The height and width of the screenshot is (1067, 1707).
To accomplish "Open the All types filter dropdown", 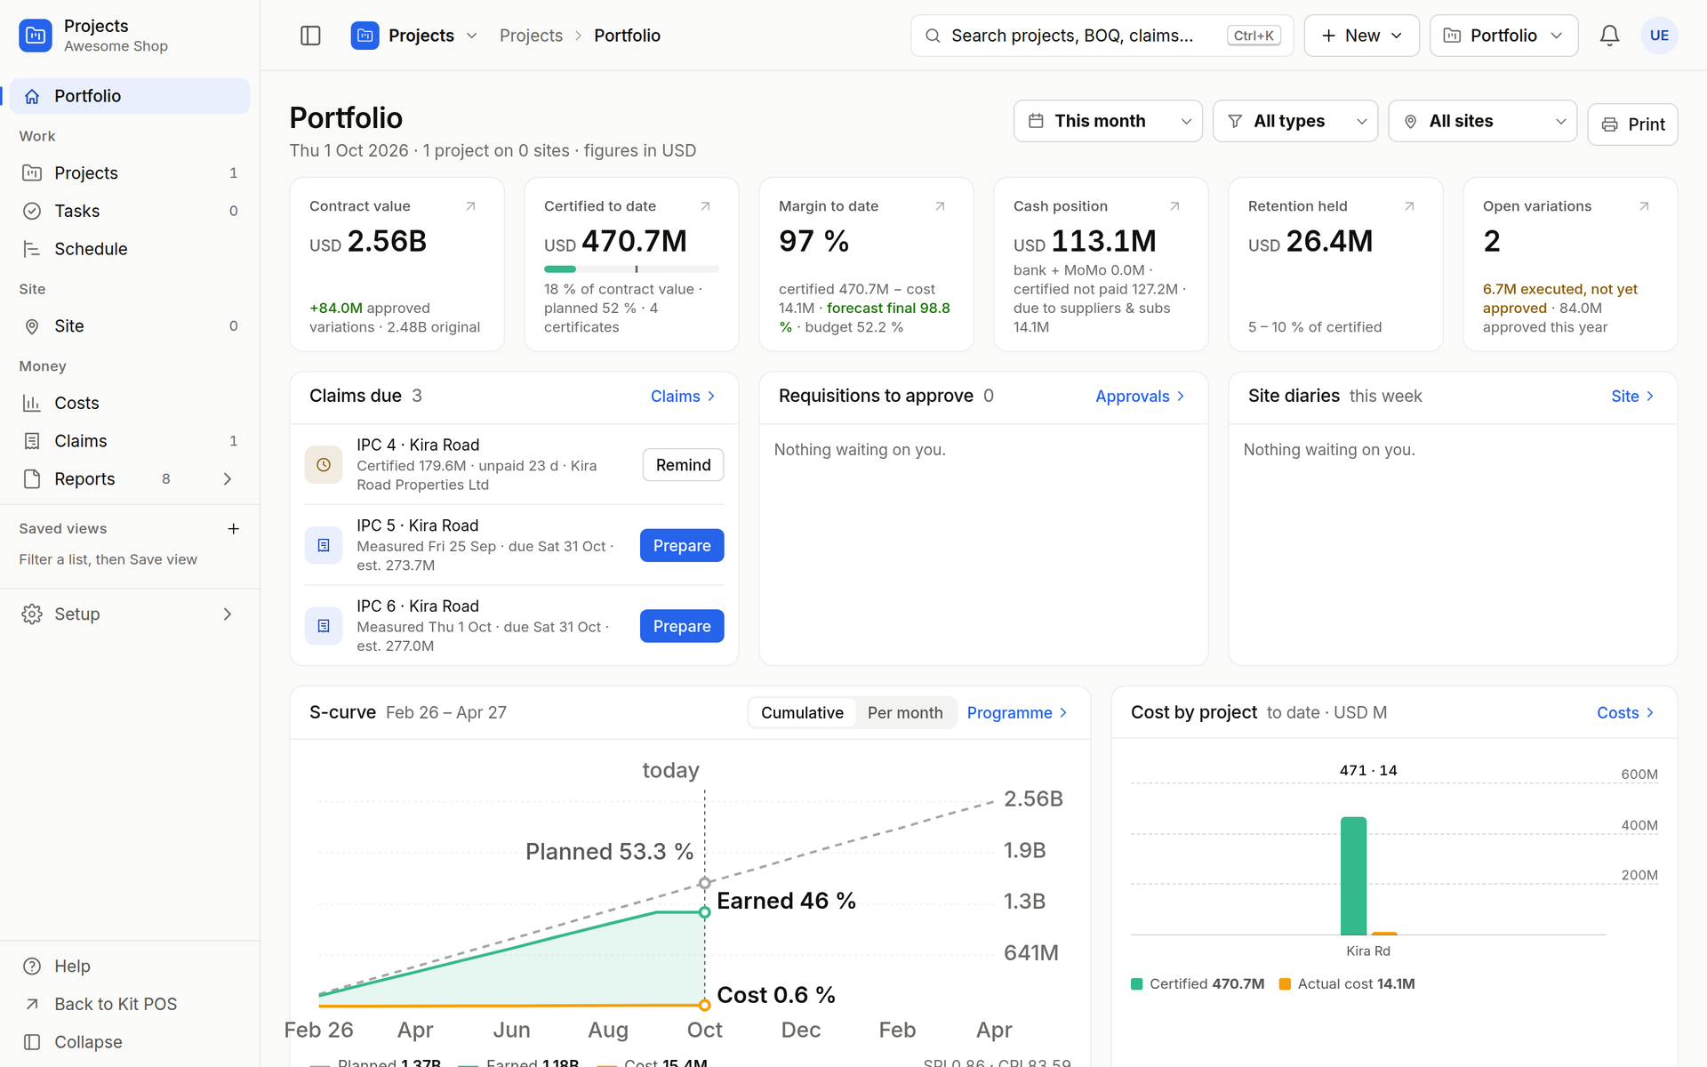I will pyautogui.click(x=1295, y=121).
